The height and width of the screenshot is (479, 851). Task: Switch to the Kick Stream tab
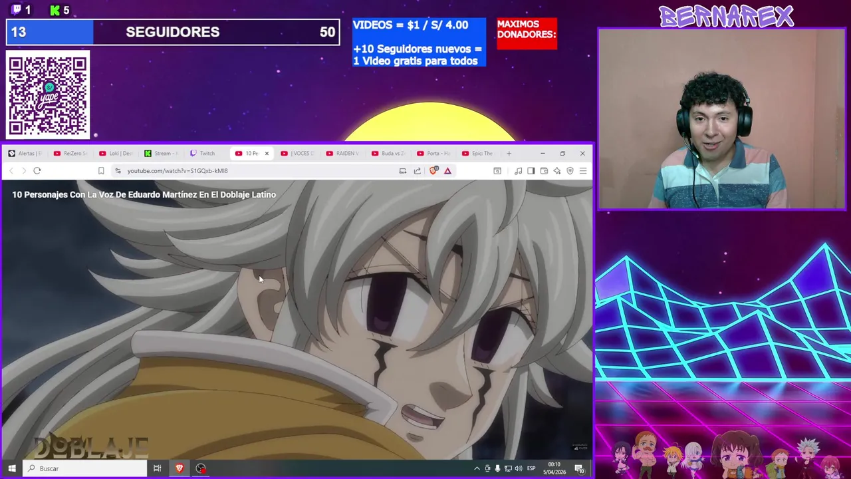[x=161, y=154]
